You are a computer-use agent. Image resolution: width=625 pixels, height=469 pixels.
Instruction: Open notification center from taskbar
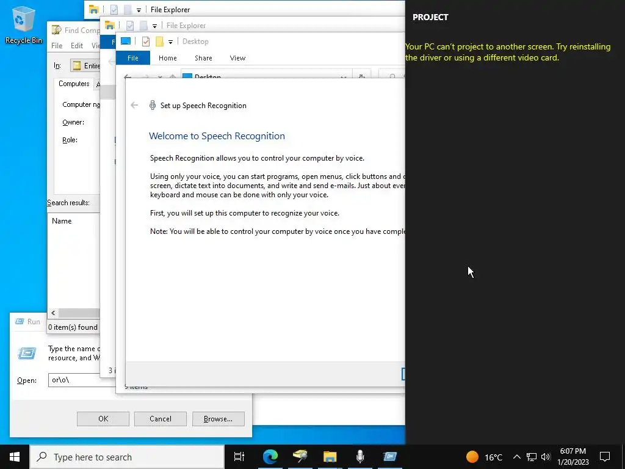point(605,457)
